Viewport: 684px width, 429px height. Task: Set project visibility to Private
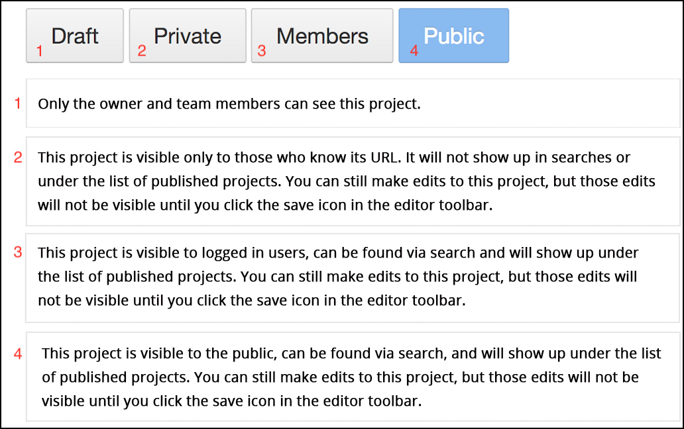click(188, 36)
